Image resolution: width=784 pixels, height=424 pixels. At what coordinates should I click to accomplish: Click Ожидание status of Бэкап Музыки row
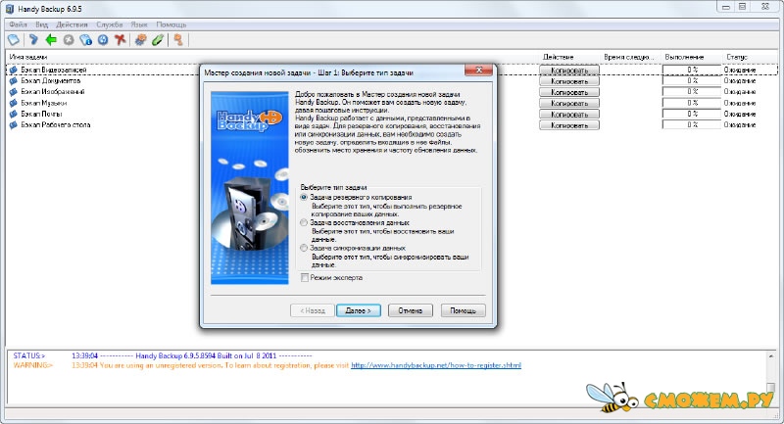[x=740, y=103]
